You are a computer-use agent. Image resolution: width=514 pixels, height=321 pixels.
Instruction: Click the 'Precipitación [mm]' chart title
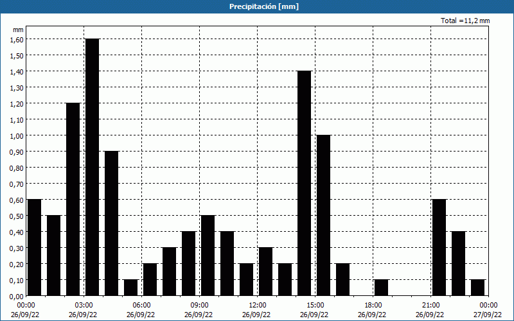(264, 6)
